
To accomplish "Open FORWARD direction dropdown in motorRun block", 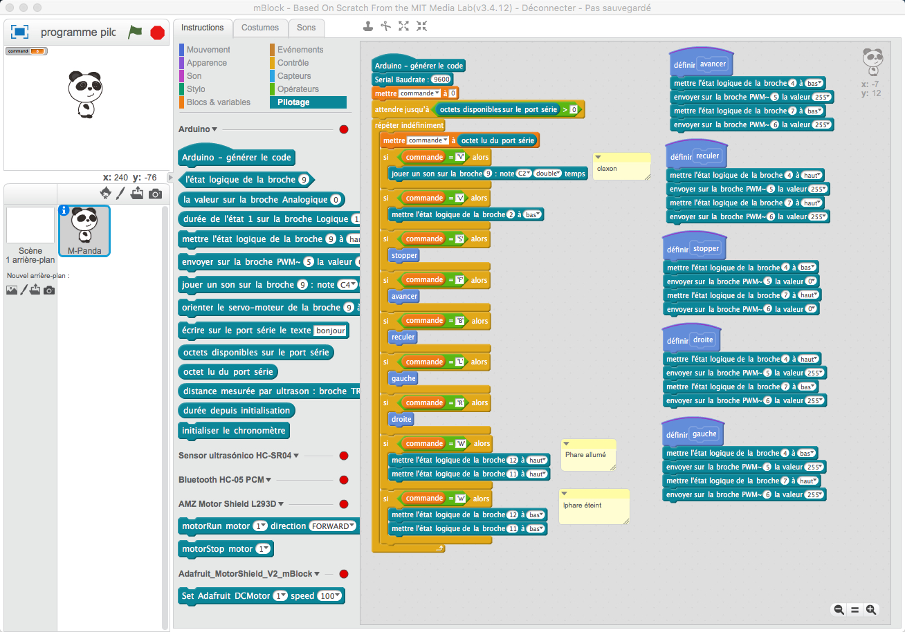I will (333, 526).
